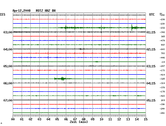Select the 04:00 local time label
This screenshot has height=126, width=166.
[8, 49]
